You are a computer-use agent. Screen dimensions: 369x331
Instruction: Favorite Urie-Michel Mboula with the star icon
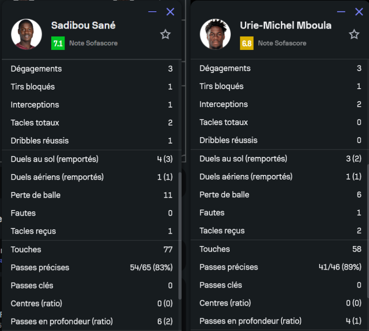(354, 34)
